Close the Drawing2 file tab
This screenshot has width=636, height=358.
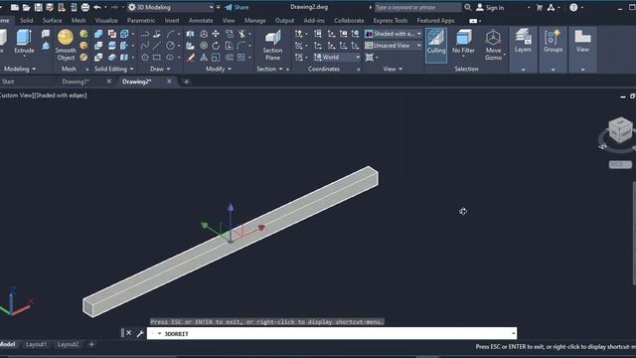tap(169, 82)
